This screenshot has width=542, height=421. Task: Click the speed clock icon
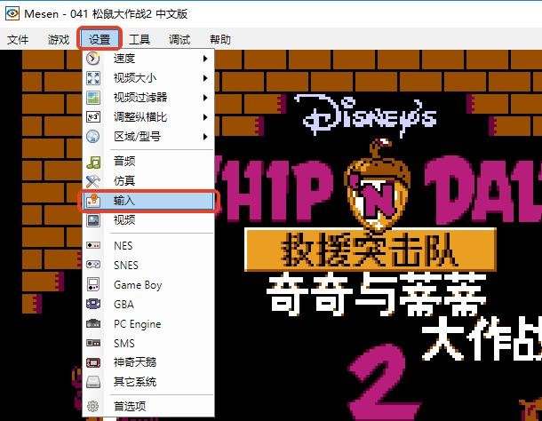click(x=93, y=59)
